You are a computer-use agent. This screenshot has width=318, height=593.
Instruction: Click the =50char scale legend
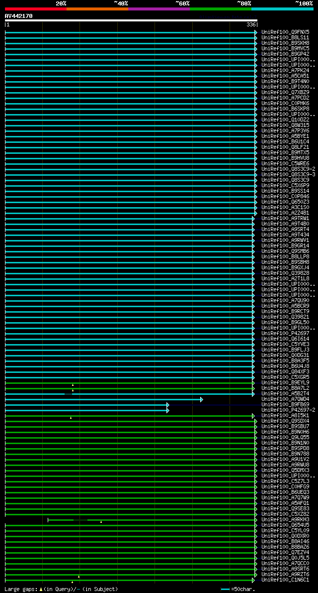[238, 589]
